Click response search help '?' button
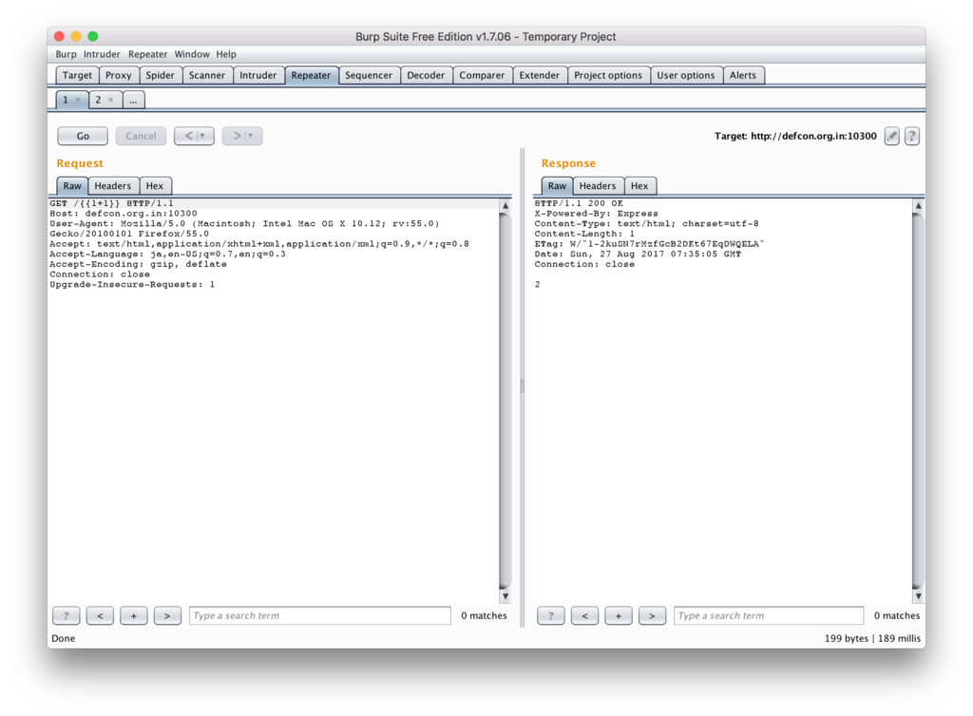Viewport: 973px width, 716px height. click(551, 615)
